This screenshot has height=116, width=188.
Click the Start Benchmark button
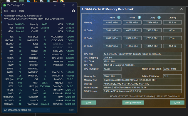tap(133, 103)
